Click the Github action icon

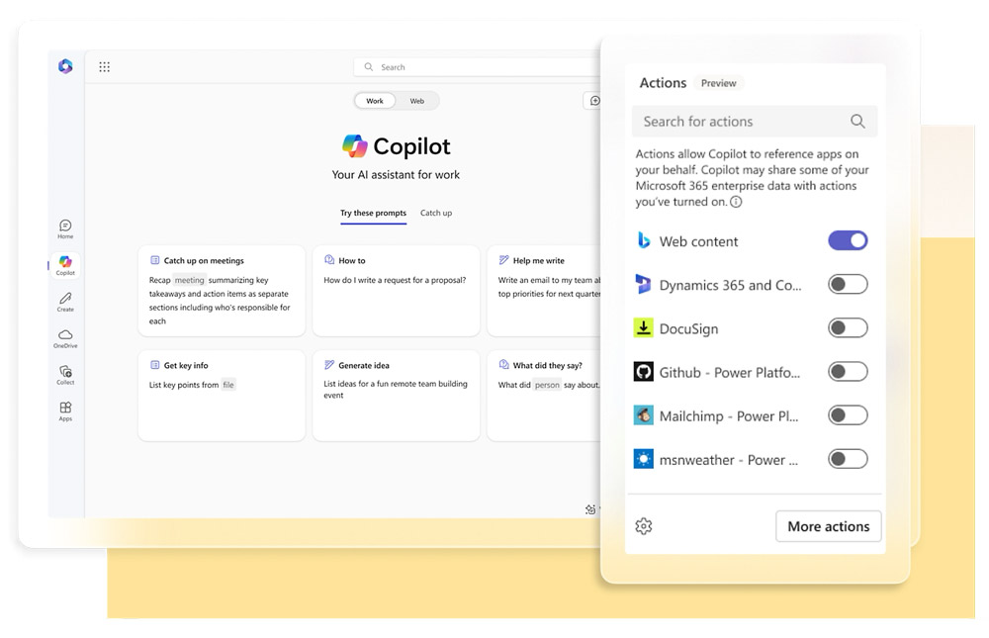click(644, 372)
